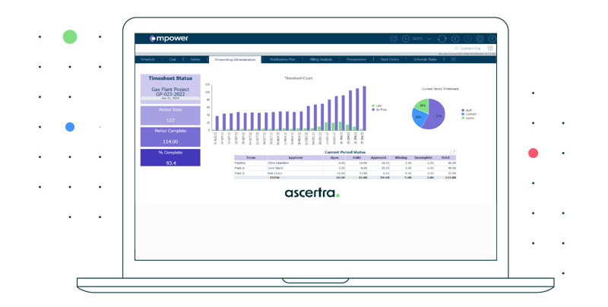Click the ascertra logo
Screen dimensions: 608x307
(x=312, y=193)
